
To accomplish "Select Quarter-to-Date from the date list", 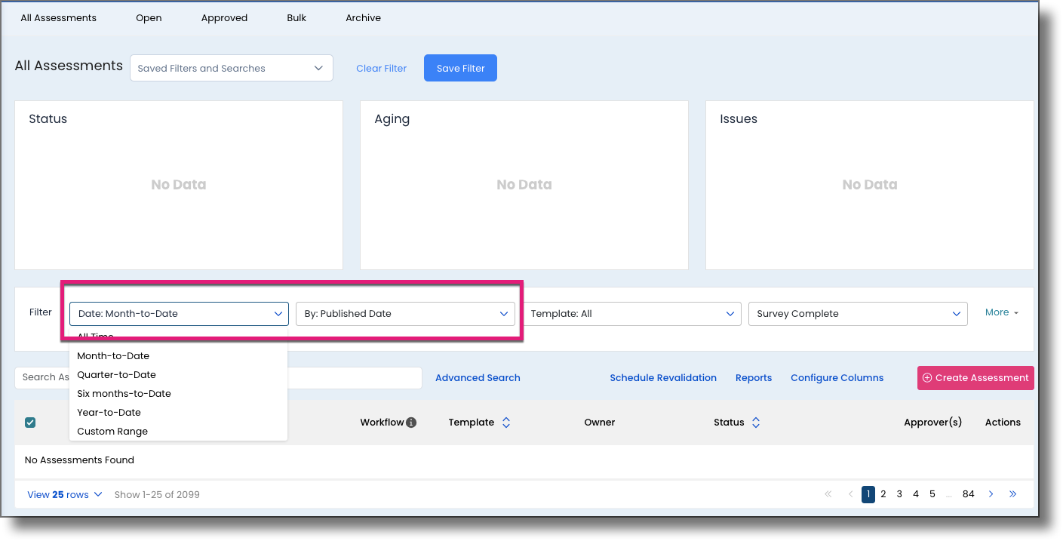I will point(115,374).
